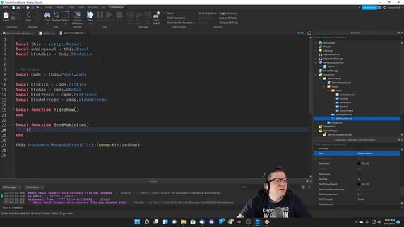Click the Paste icon in Clipboard group
This screenshot has width=404, height=227.
coord(6,16)
